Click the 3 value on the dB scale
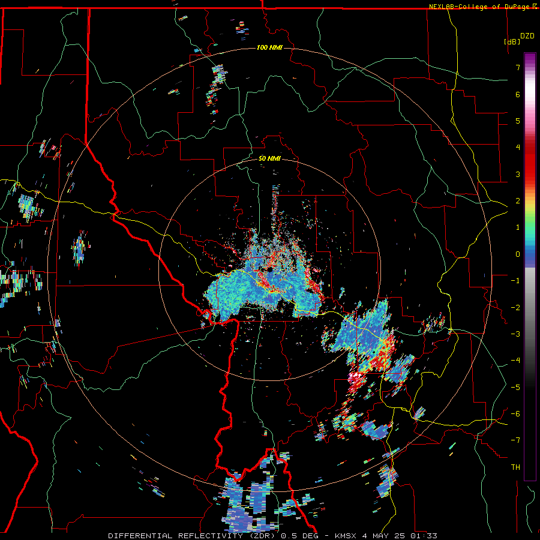Image resolution: width=540 pixels, height=540 pixels. (x=518, y=174)
